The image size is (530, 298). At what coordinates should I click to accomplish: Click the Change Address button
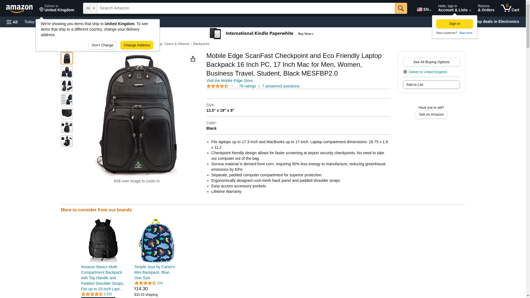tap(137, 45)
